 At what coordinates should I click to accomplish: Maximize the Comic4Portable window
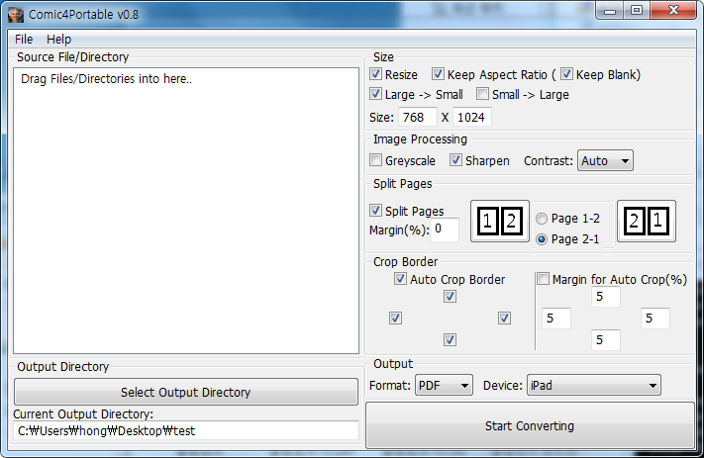point(637,11)
